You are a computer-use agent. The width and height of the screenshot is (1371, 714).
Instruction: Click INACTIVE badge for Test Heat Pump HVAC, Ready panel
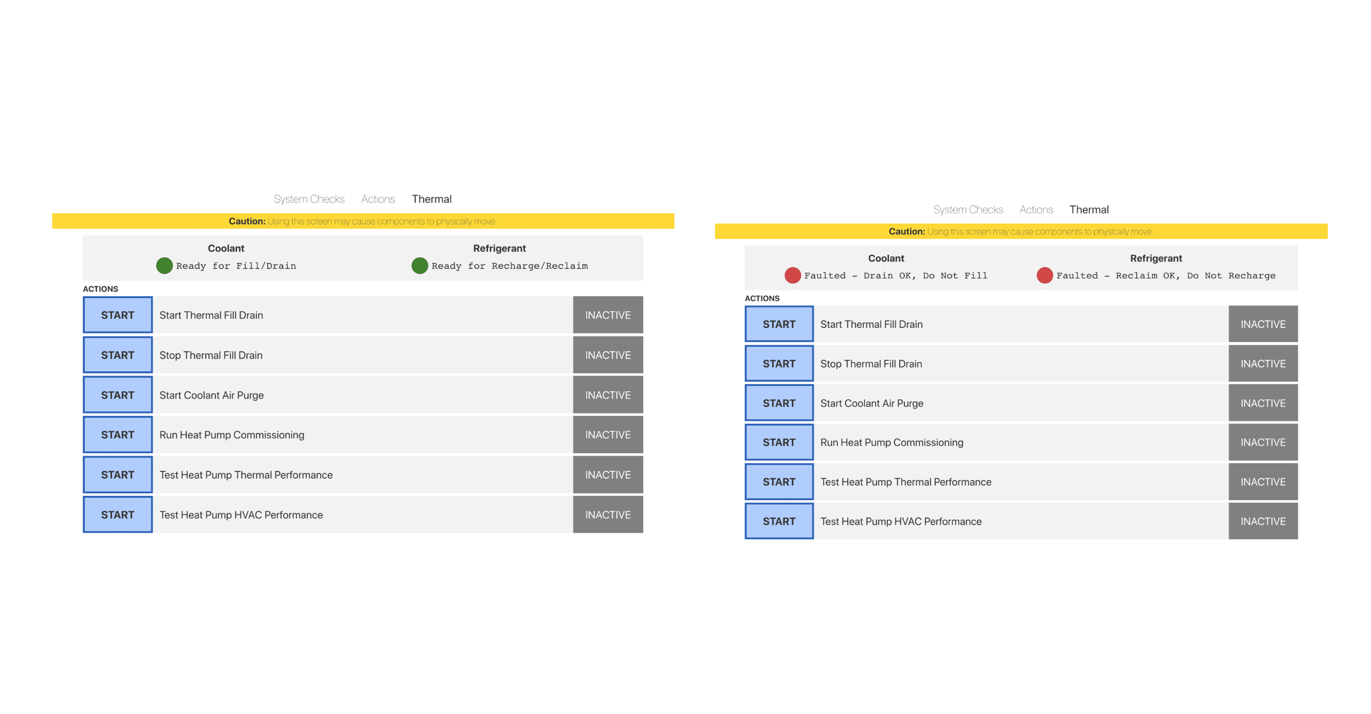(x=607, y=515)
